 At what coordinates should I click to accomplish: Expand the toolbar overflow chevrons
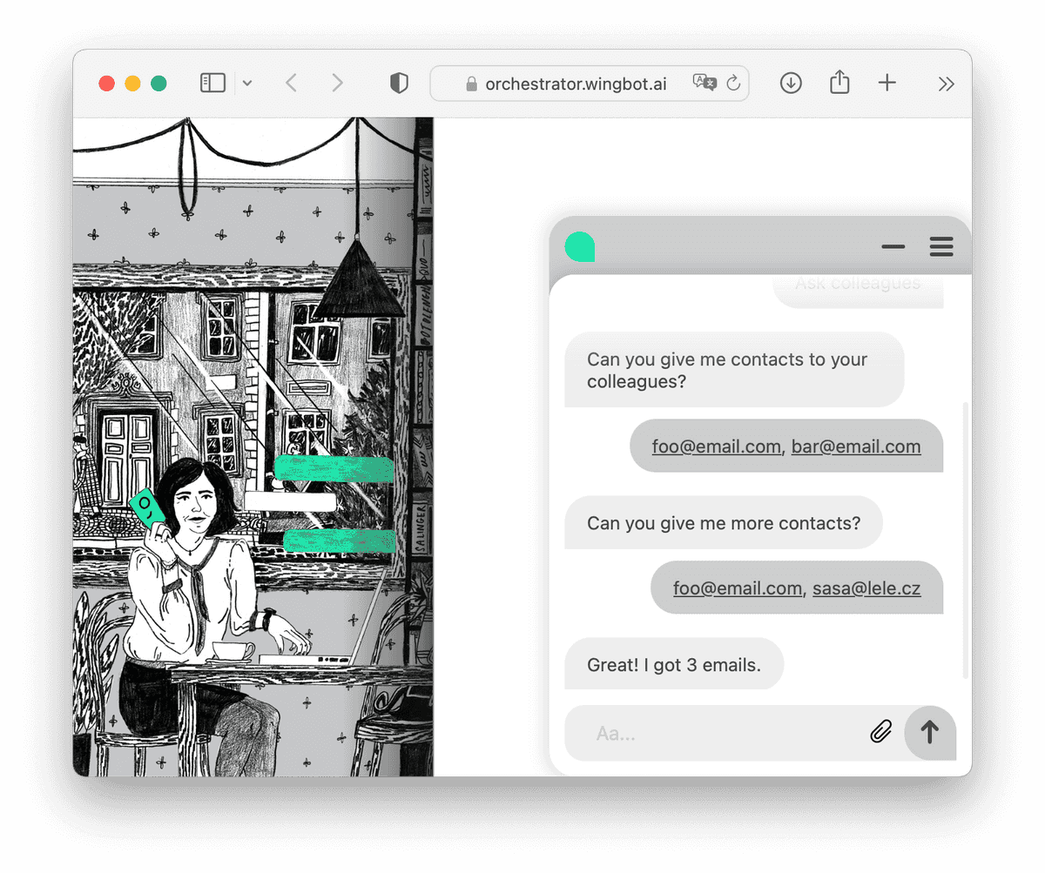pyautogui.click(x=946, y=84)
